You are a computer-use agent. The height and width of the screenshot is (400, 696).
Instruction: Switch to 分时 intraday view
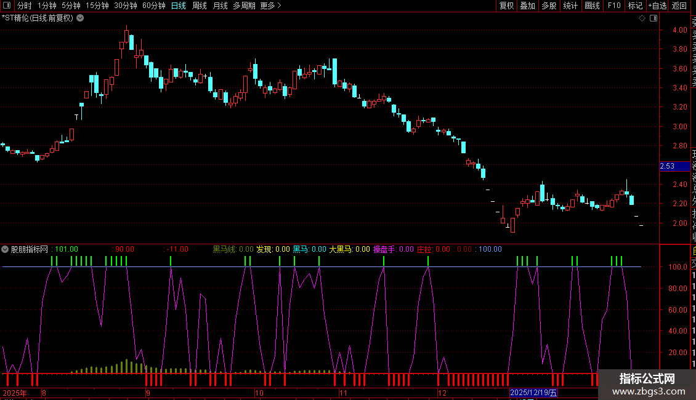tap(24, 6)
